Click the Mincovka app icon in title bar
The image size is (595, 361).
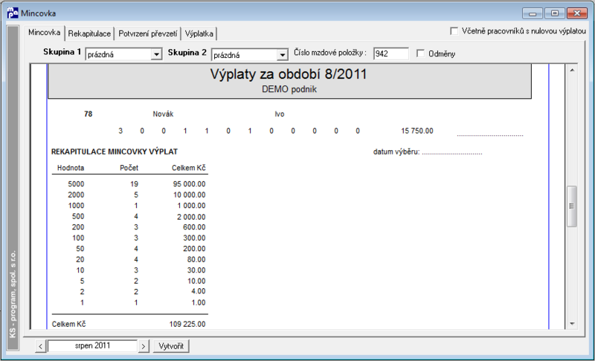(x=13, y=13)
